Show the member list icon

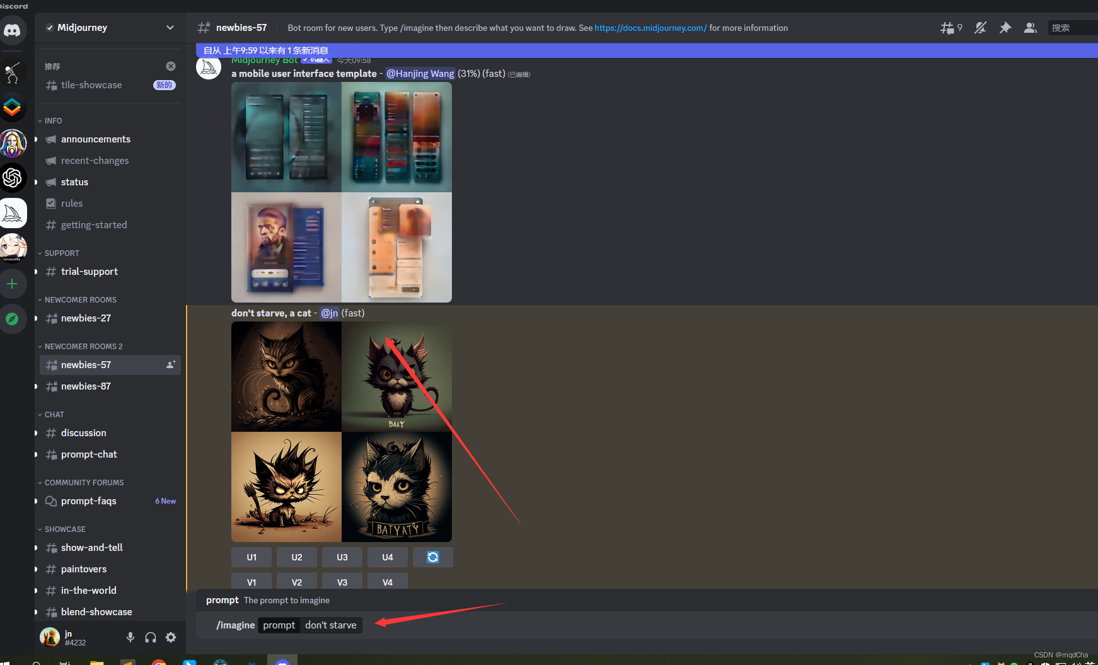coord(1031,28)
